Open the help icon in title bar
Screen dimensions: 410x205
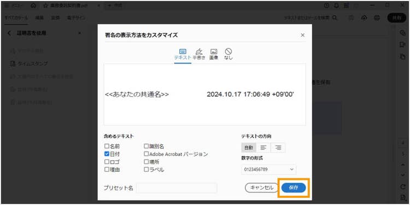coord(326,5)
